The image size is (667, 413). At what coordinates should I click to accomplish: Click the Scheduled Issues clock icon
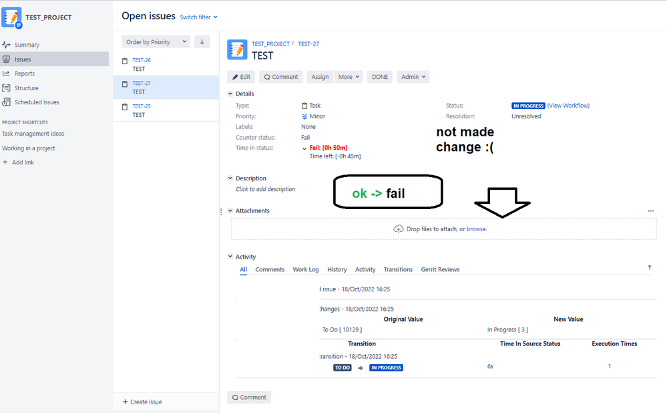6,102
